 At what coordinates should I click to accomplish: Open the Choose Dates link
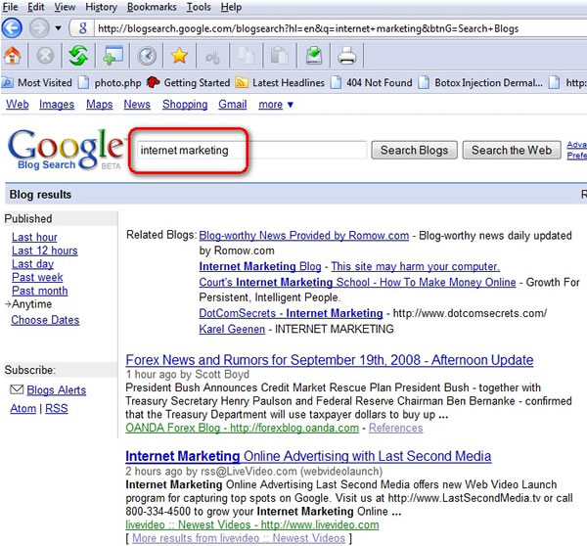[45, 320]
